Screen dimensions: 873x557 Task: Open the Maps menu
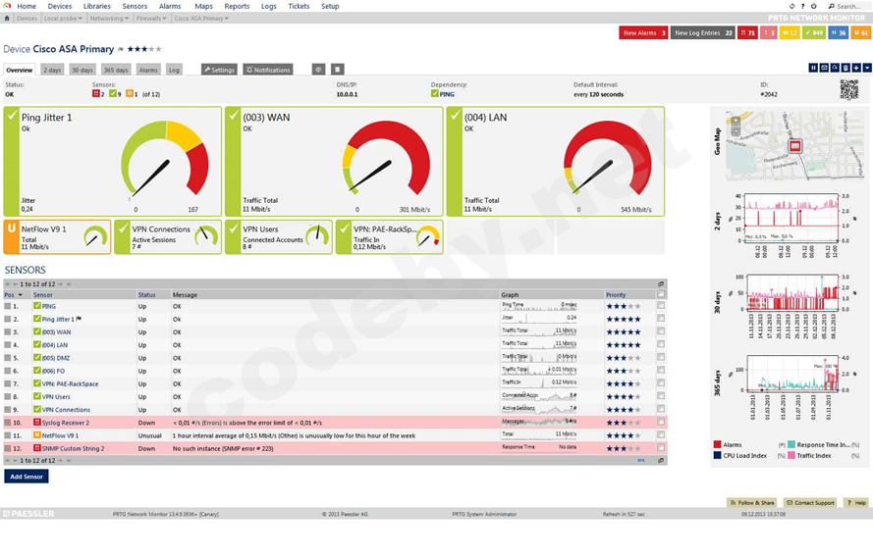coord(204,6)
